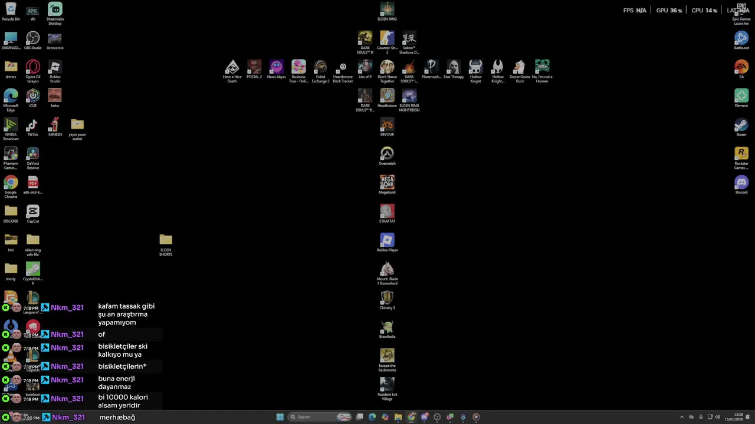This screenshot has height=424, width=755.
Task: Select the STRAFTAT shortcut
Action: (387, 214)
